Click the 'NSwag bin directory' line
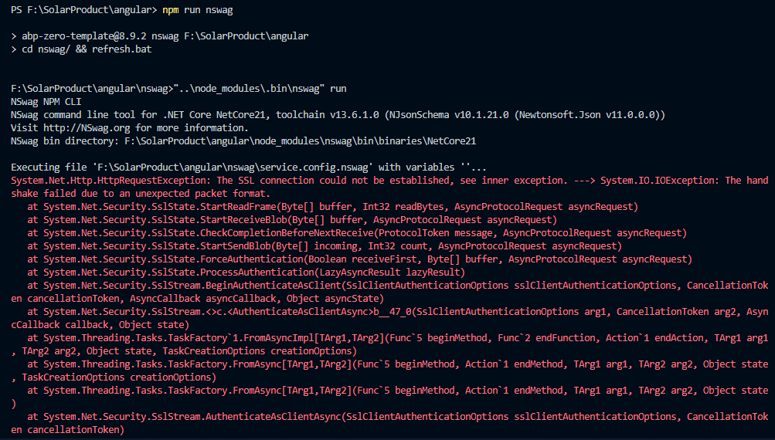The image size is (775, 440). pos(243,141)
